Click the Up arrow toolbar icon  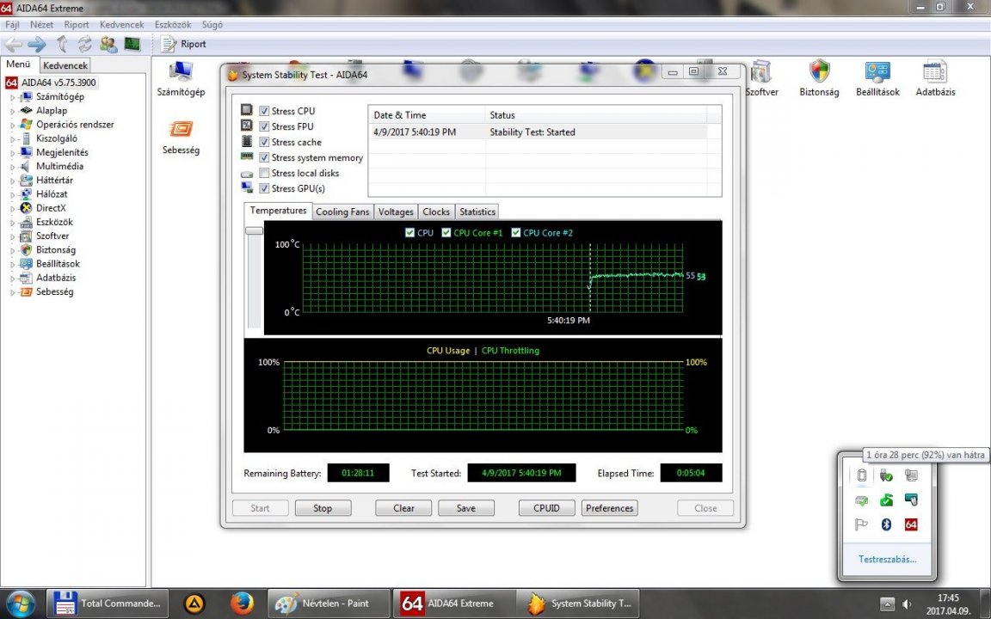point(62,44)
